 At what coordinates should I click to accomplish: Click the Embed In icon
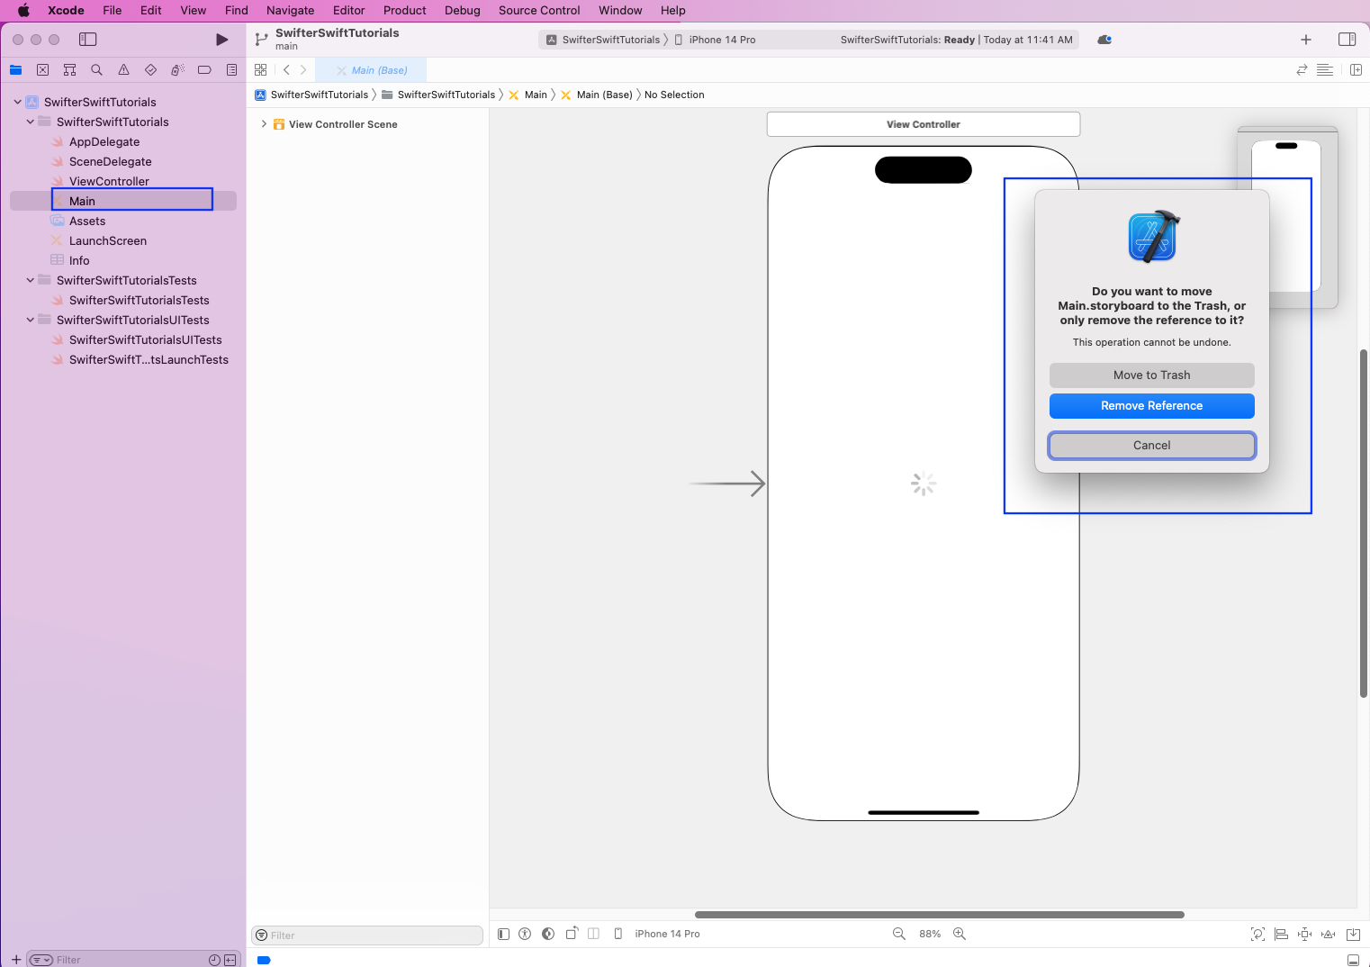(x=1352, y=934)
